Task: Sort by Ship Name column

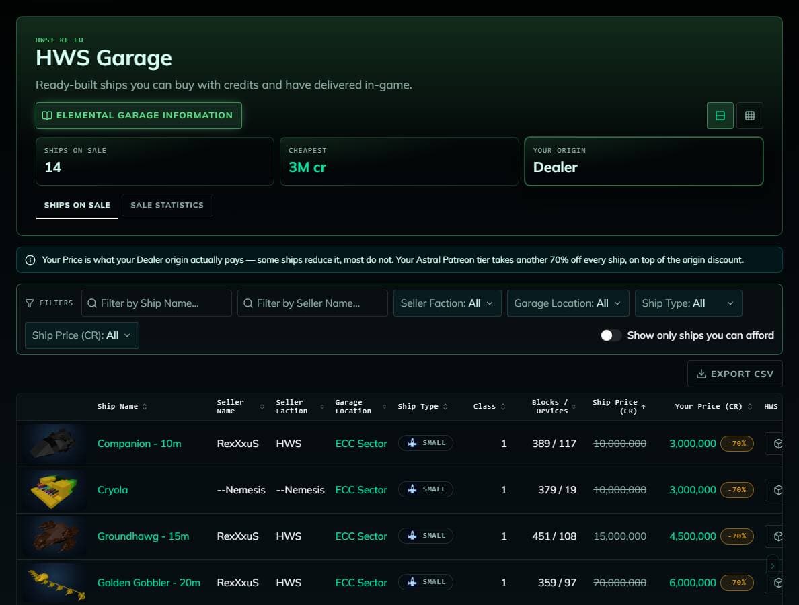Action: tap(122, 407)
